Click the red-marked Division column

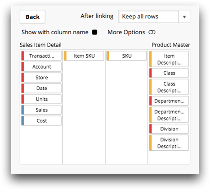click(169, 129)
